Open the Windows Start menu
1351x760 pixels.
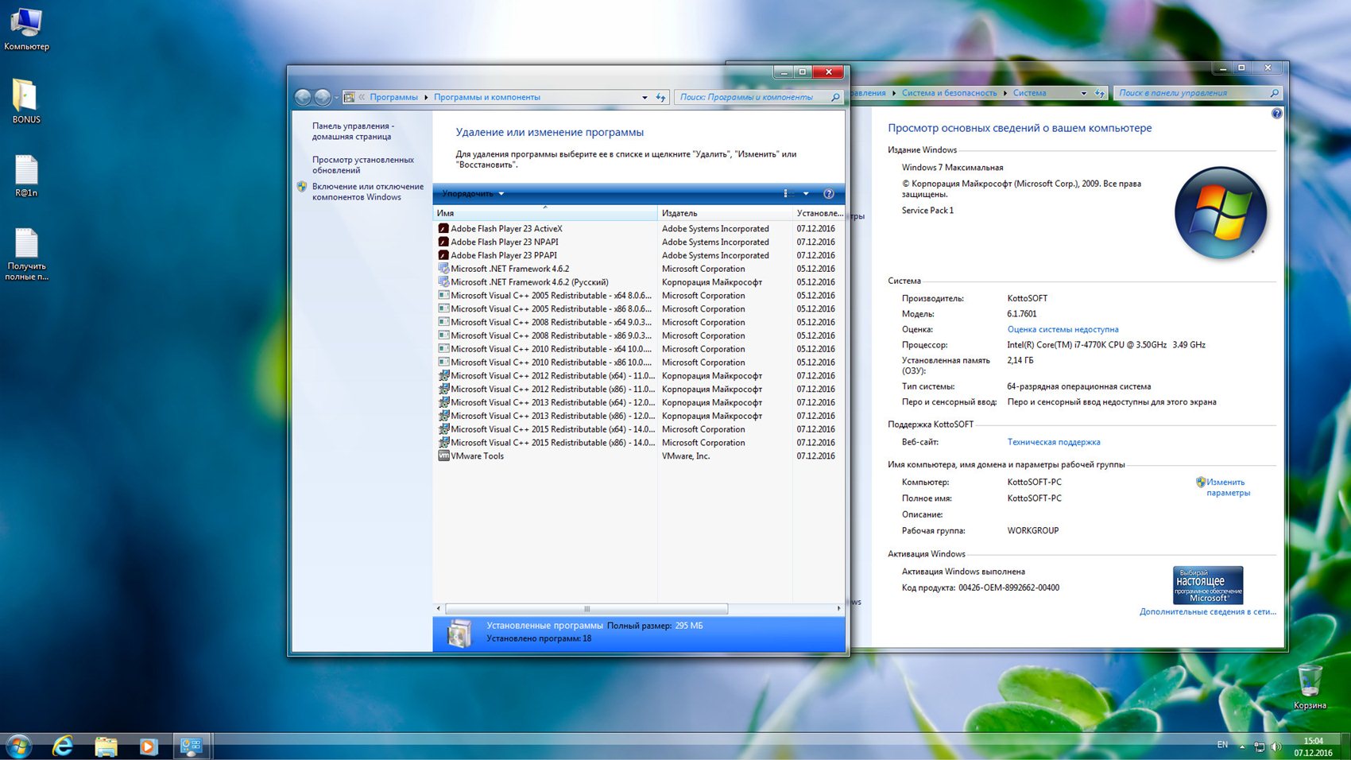point(19,746)
